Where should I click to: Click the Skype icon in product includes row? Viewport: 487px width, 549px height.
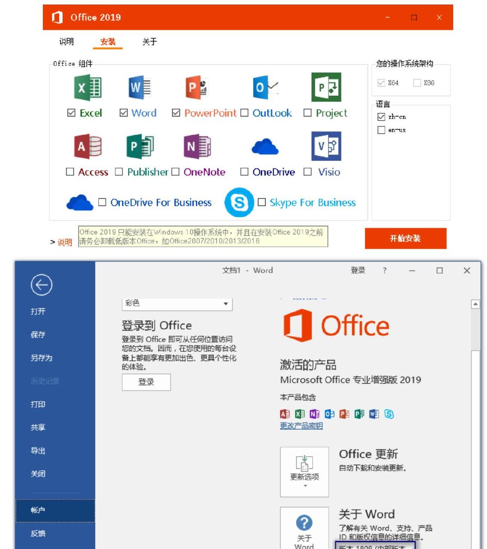coord(389,414)
